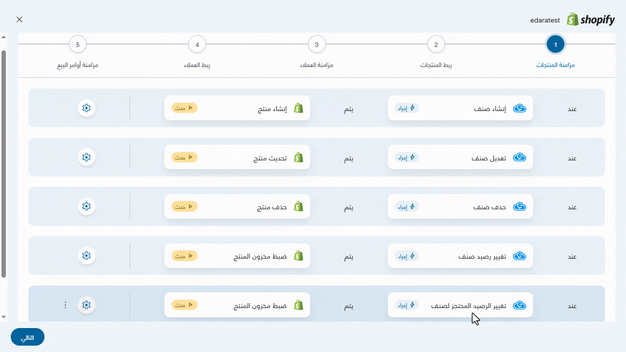Go to step 2 ربط المنتجات

tap(436, 44)
